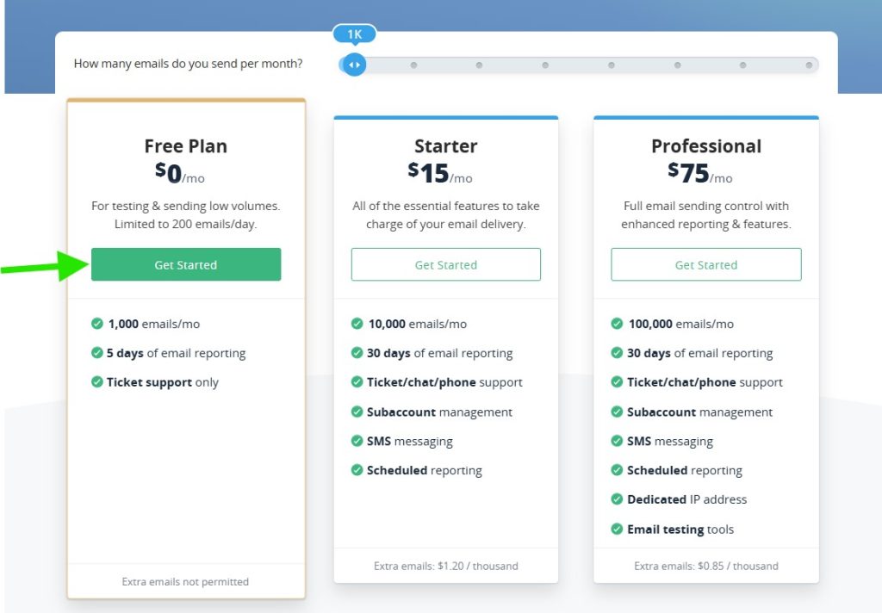Select the Professional plan heading
The height and width of the screenshot is (613, 882).
705,146
